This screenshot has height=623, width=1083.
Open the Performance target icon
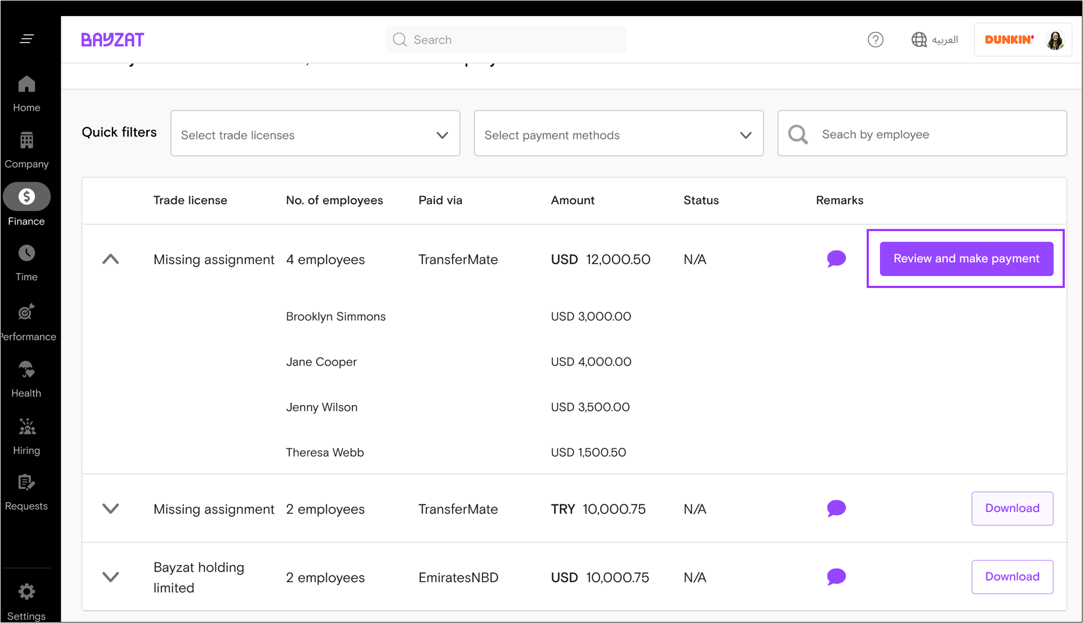point(26,312)
